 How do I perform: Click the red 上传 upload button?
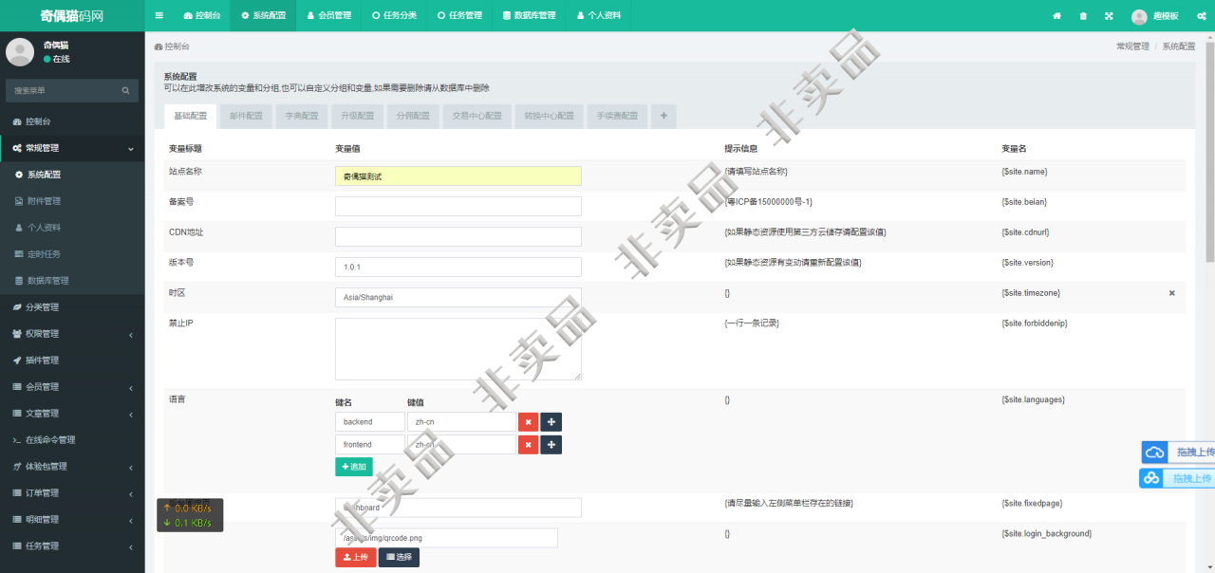(355, 557)
